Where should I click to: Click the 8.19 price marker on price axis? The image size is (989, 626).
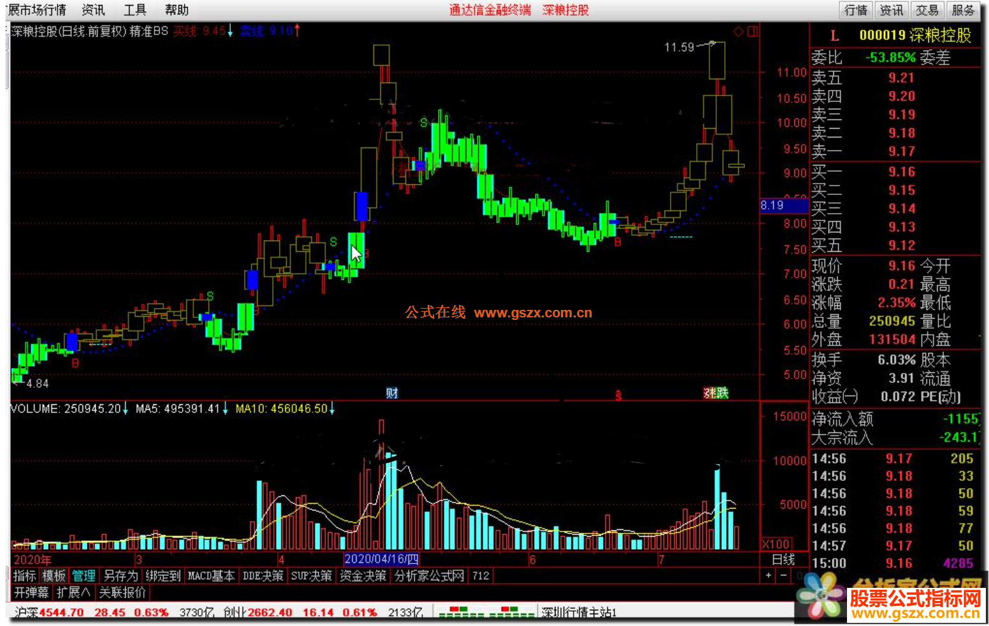tap(784, 205)
